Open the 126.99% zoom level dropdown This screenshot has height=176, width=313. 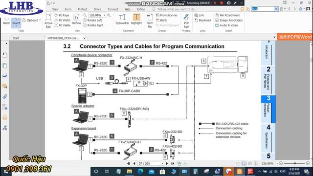(104, 15)
